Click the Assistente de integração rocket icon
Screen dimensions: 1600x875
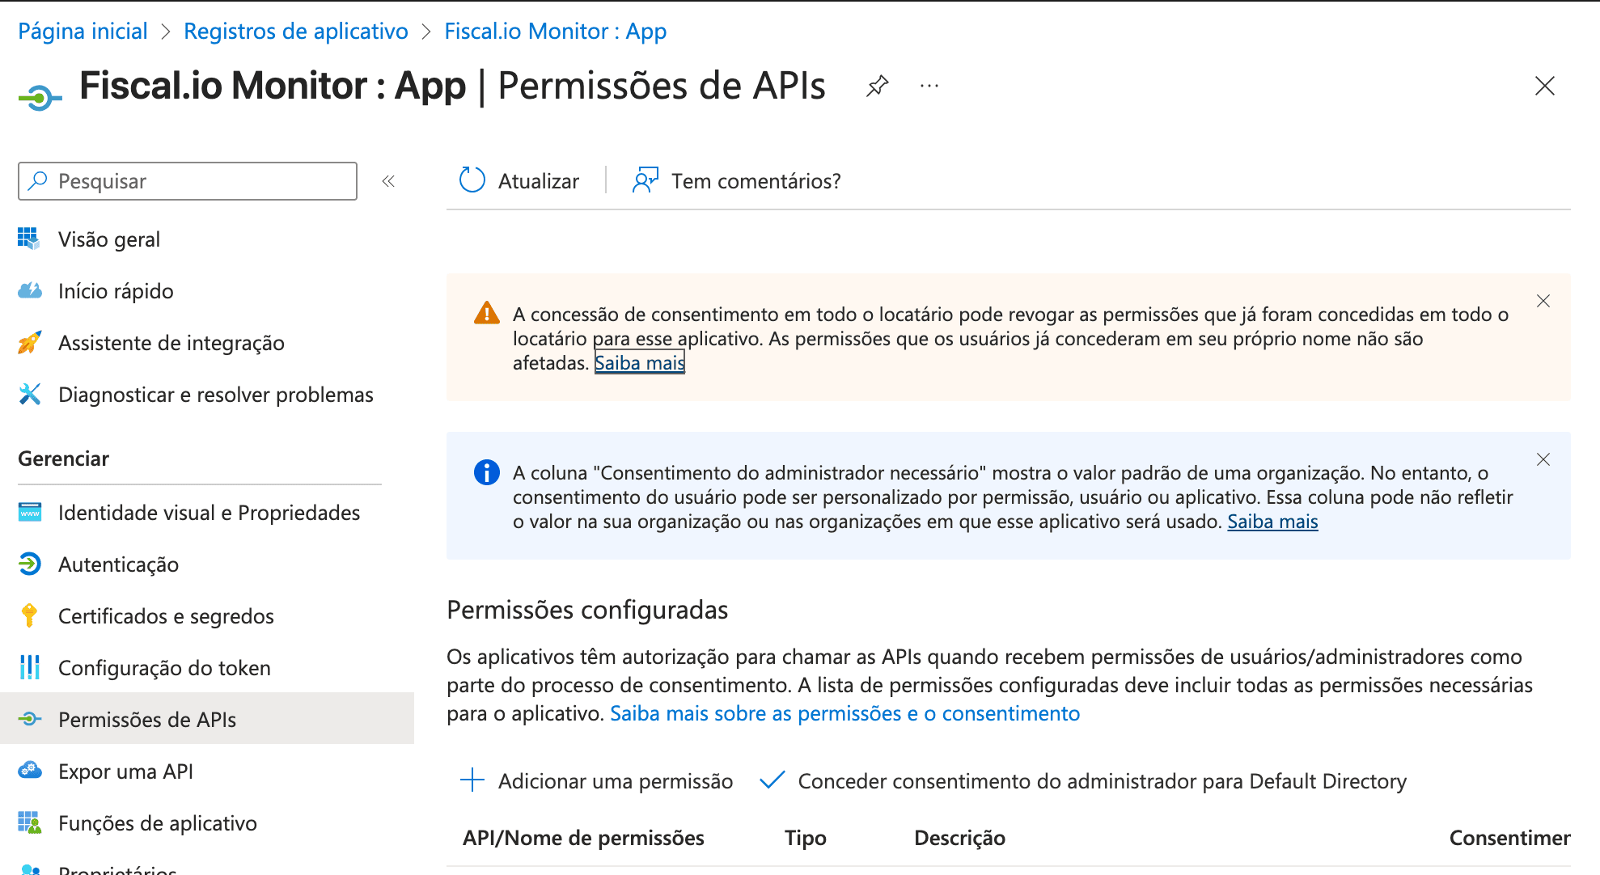[x=29, y=342]
